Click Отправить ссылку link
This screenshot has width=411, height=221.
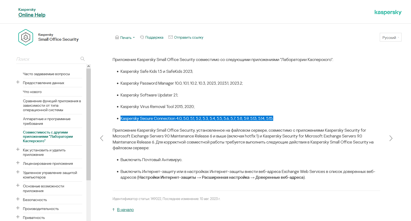(x=189, y=38)
